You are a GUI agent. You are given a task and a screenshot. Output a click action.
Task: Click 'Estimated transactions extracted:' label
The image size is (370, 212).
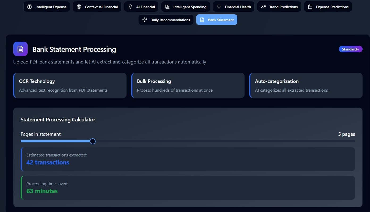[x=57, y=155]
